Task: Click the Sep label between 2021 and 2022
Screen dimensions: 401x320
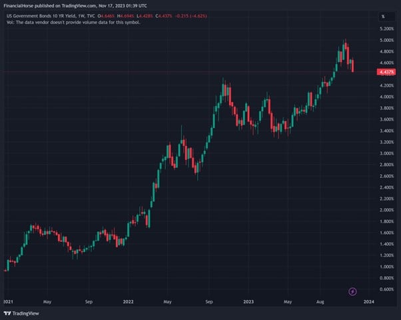Action: pos(89,301)
